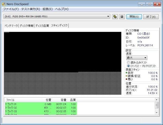Image resolution: width=163 pixels, height=125 pixels.
Task: Select the C1/C2 - PI/POテスト radio button
Action: click(x=128, y=66)
